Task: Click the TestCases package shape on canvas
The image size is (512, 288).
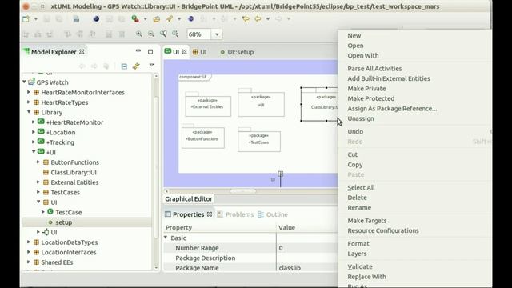Action: click(259, 140)
